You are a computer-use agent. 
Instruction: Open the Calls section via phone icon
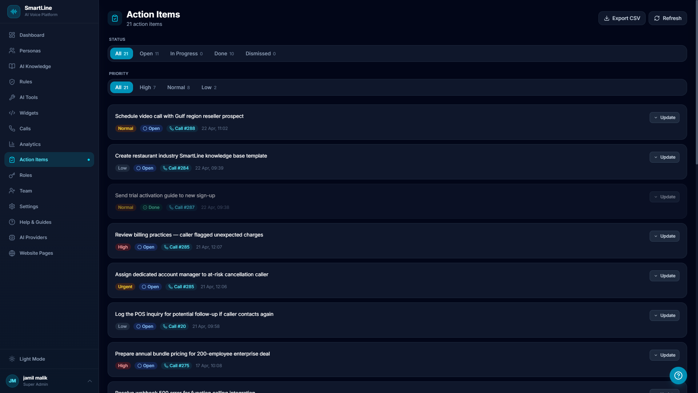(x=12, y=128)
